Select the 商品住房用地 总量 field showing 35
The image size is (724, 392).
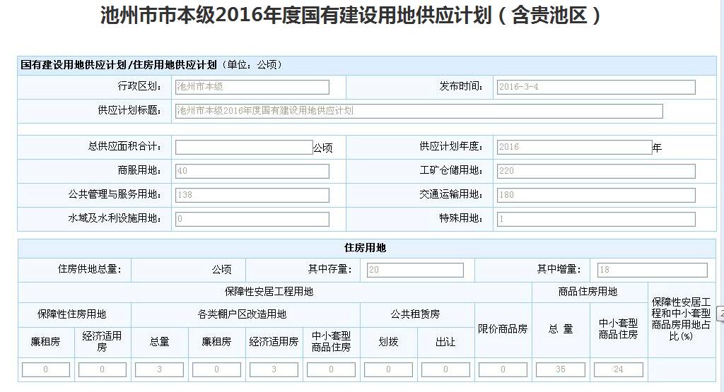(560, 369)
